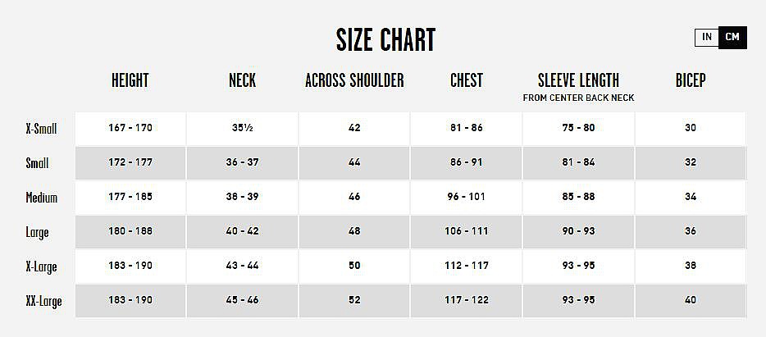766x337 pixels.
Task: Click the BICEP column header
Action: click(691, 80)
